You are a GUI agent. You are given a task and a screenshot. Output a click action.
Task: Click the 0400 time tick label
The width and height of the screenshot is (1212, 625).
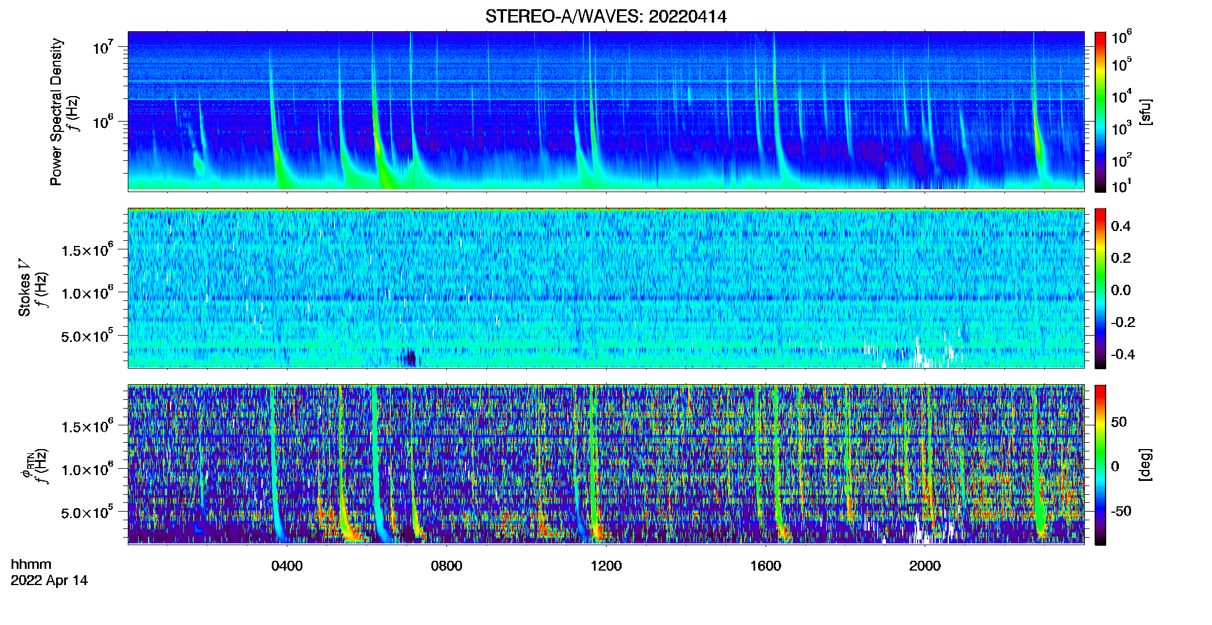point(287,566)
